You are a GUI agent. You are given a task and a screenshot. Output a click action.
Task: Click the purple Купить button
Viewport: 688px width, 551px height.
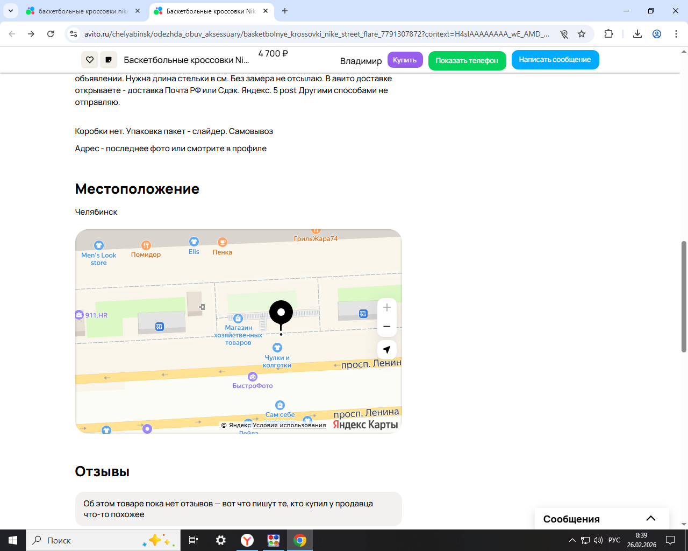pyautogui.click(x=405, y=60)
